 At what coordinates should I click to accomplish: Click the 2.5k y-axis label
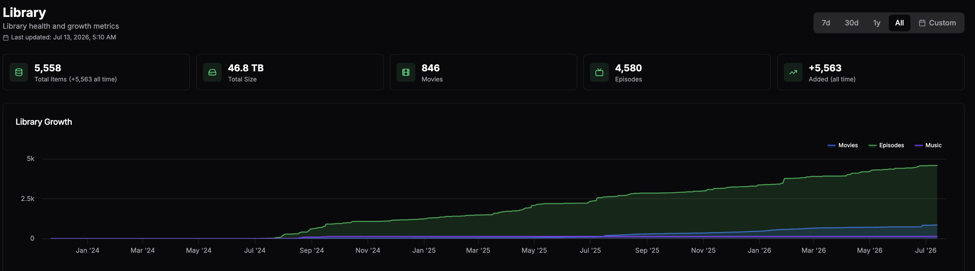[x=28, y=198]
